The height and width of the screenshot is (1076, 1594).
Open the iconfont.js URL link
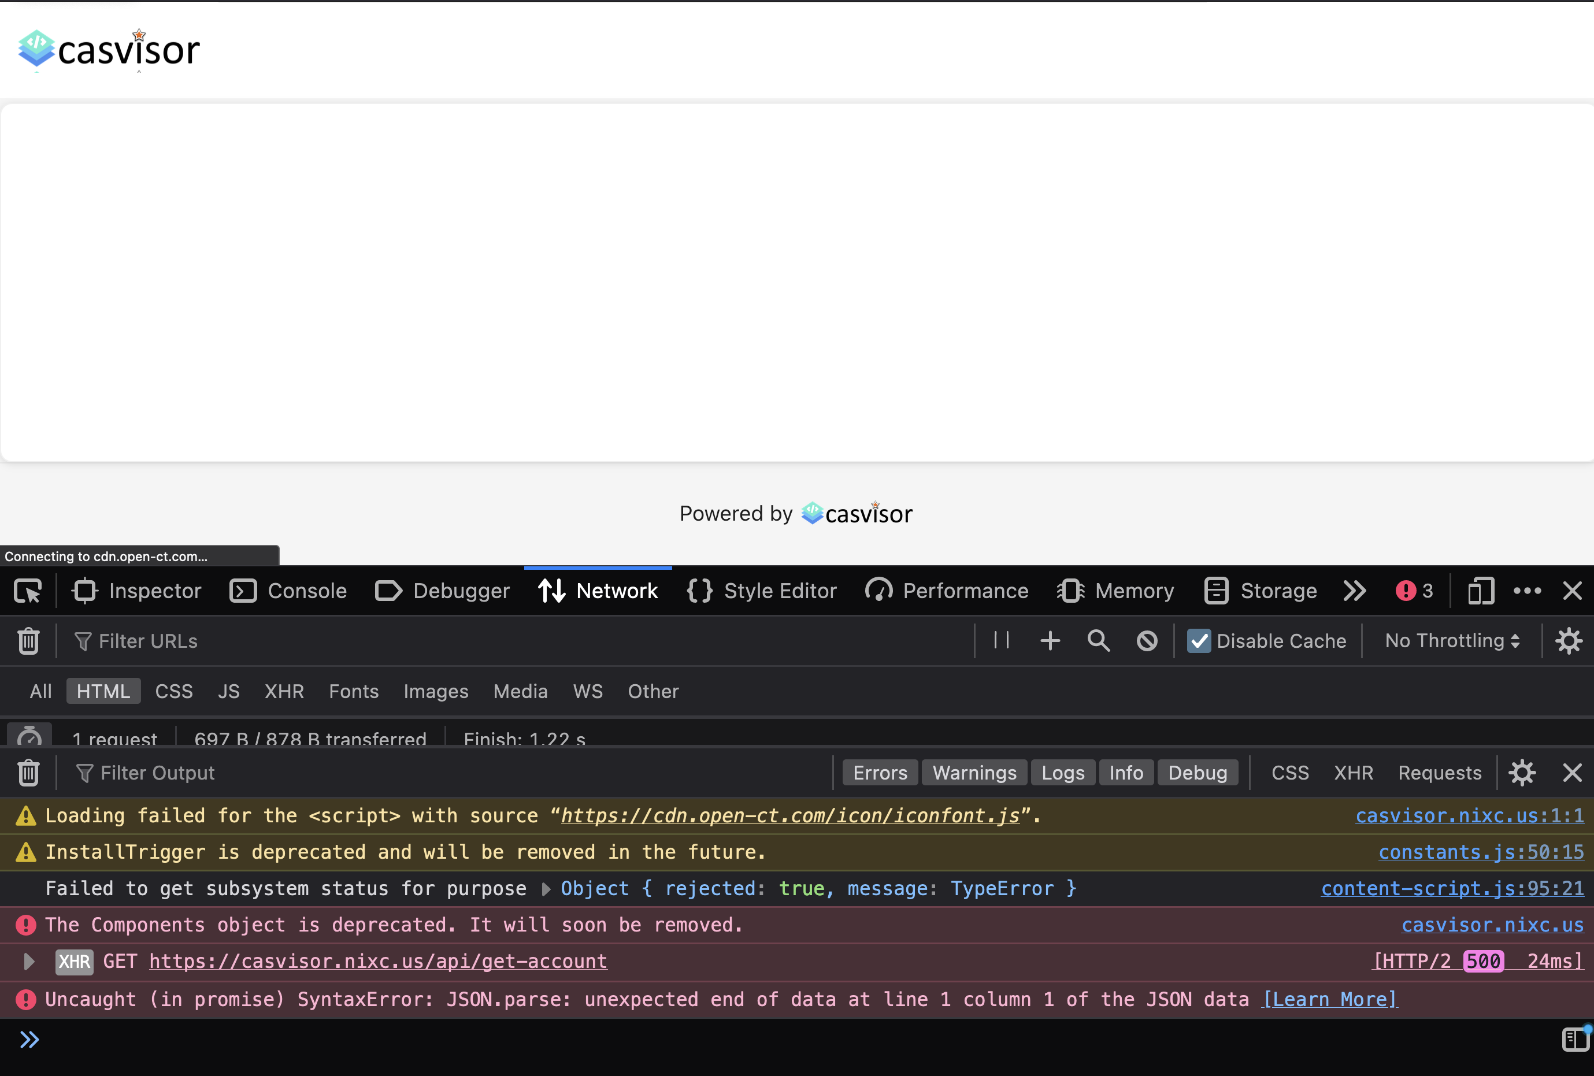pos(790,815)
